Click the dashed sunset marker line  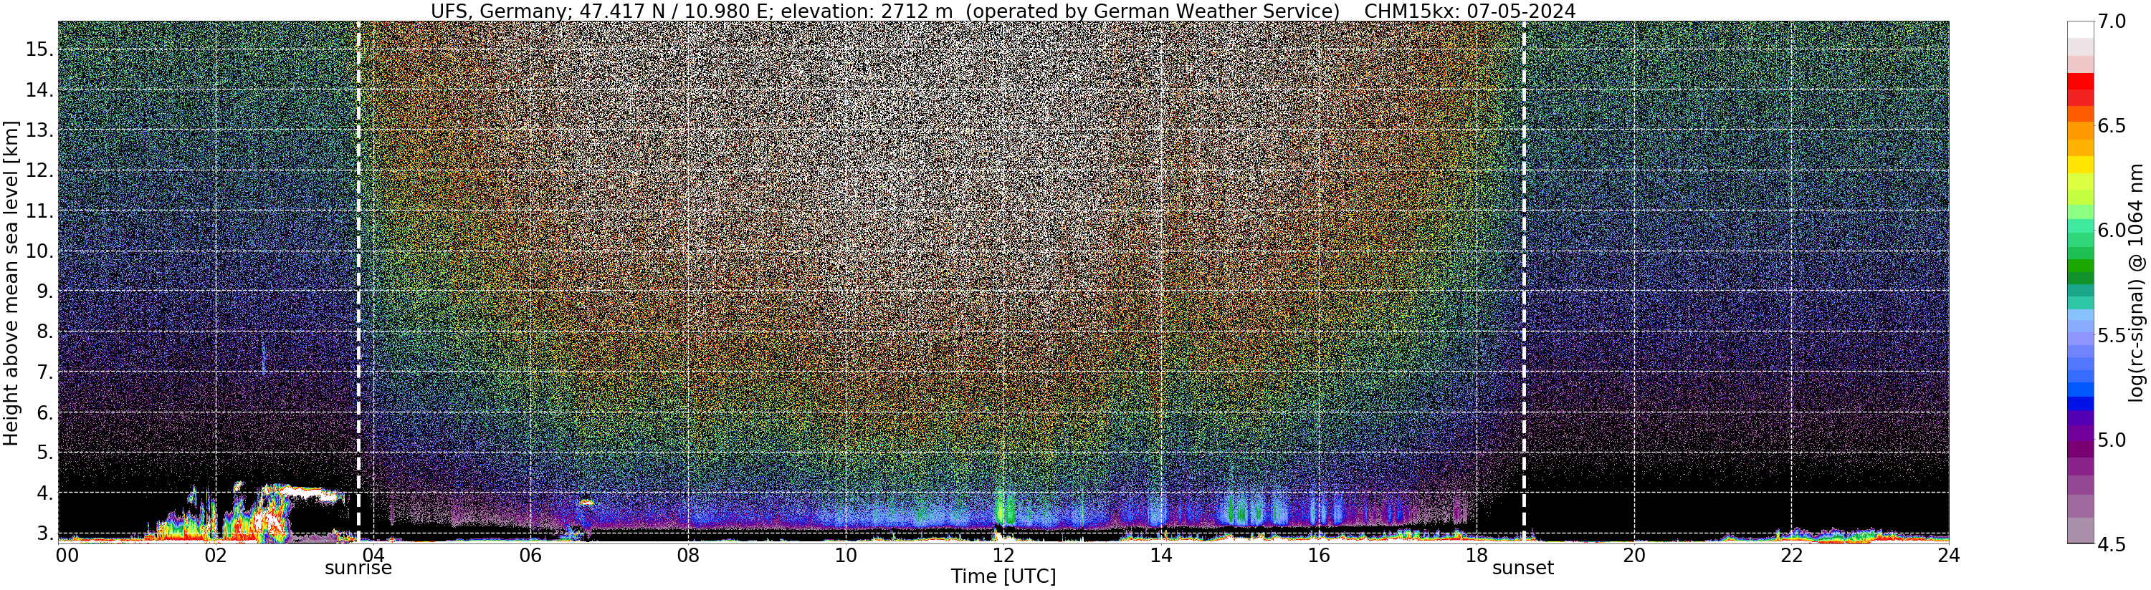click(x=1524, y=281)
